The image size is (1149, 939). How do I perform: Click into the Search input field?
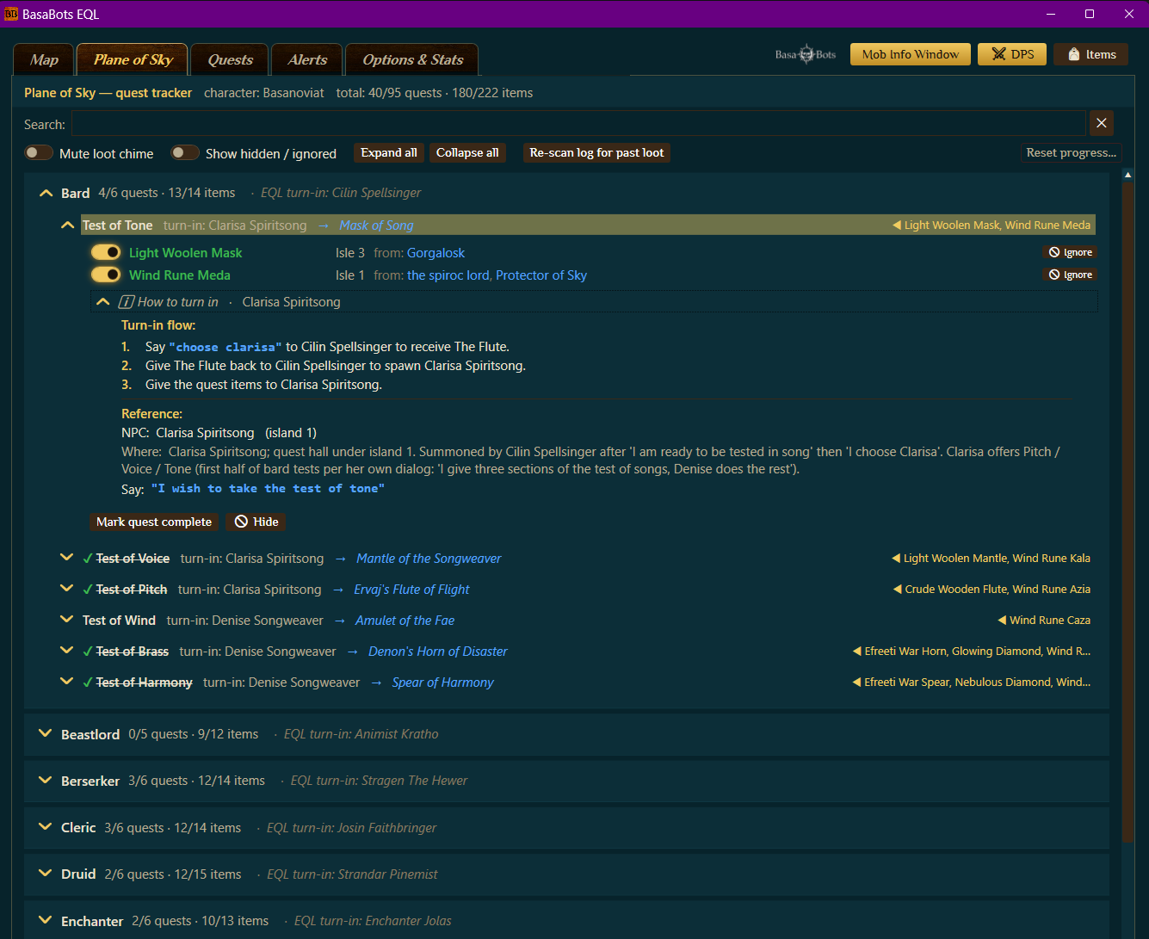[x=578, y=124]
